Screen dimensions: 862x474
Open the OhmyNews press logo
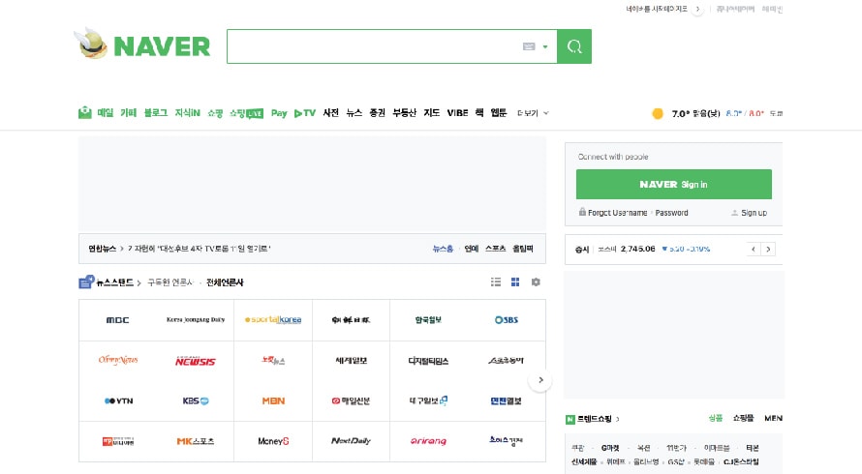117,360
